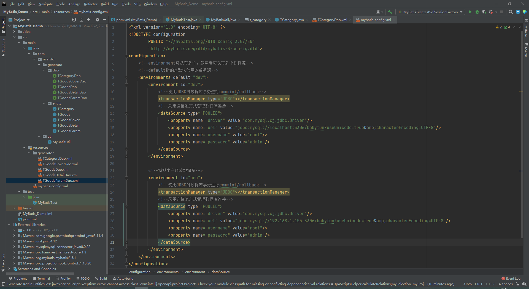
Task: Go to previous highlighted error arrow
Action: (x=514, y=27)
